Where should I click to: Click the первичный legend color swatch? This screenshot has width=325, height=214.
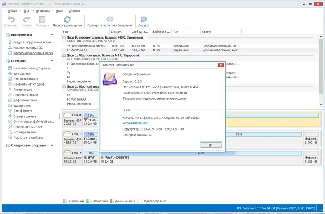(65, 201)
